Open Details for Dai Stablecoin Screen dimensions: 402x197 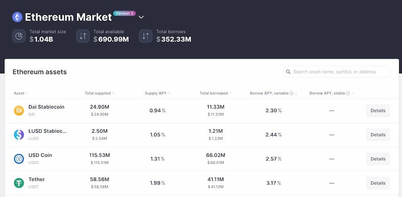[378, 110]
